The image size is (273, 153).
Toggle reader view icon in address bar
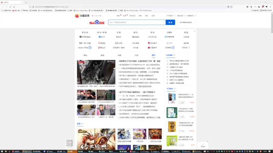(x=228, y=7)
